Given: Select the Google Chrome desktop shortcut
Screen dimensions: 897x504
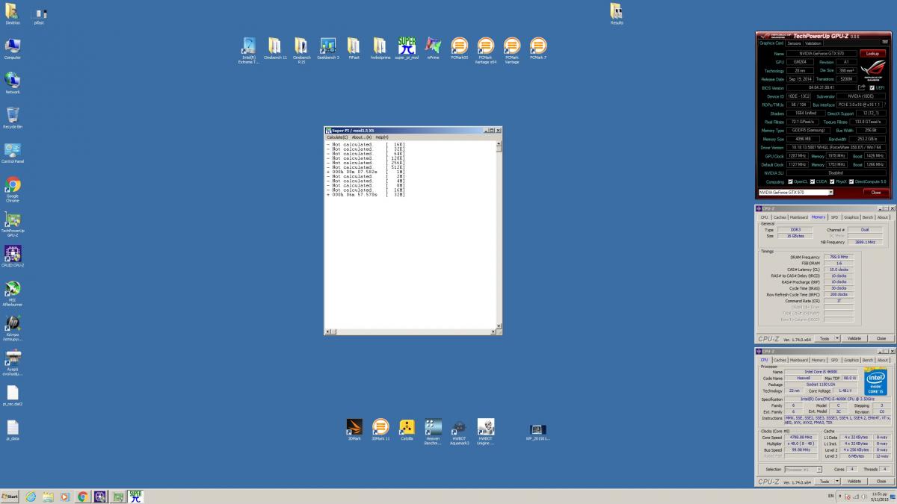Looking at the screenshot, I should point(13,190).
